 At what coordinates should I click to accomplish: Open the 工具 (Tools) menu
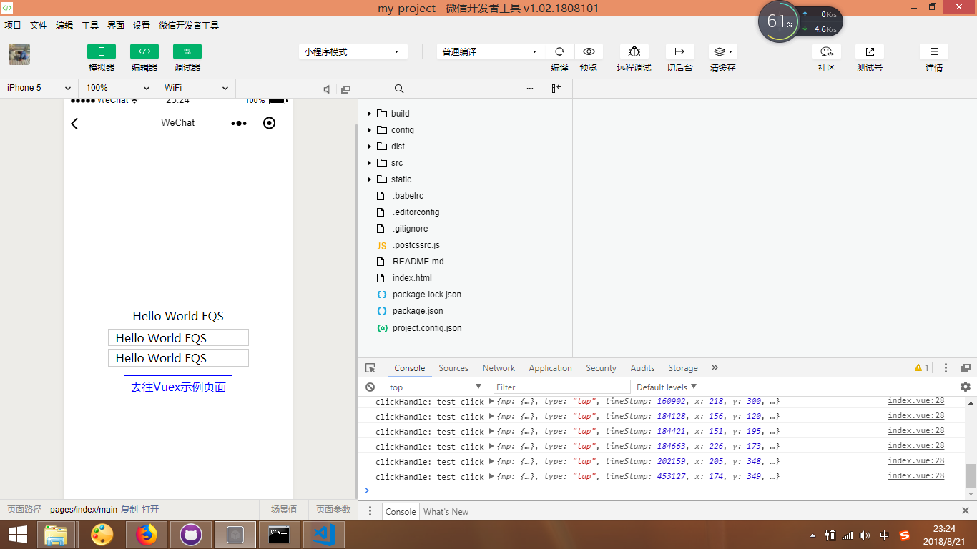[x=90, y=25]
